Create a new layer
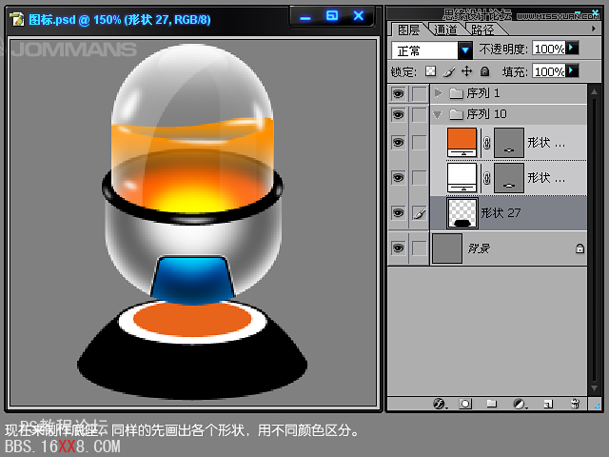The width and height of the screenshot is (609, 457). (x=546, y=404)
